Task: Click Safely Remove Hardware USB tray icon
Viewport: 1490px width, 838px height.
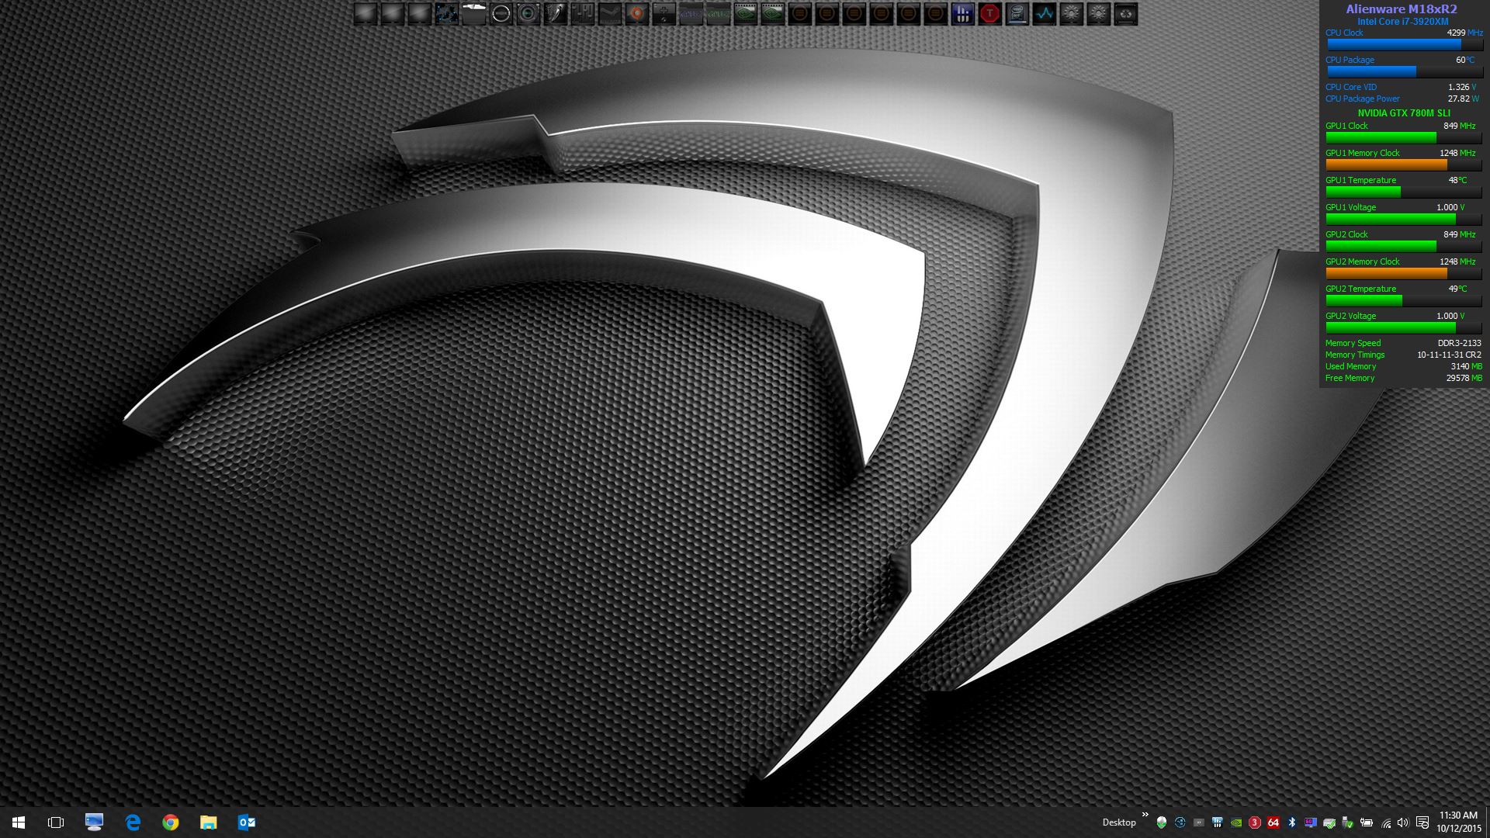Action: point(1347,822)
